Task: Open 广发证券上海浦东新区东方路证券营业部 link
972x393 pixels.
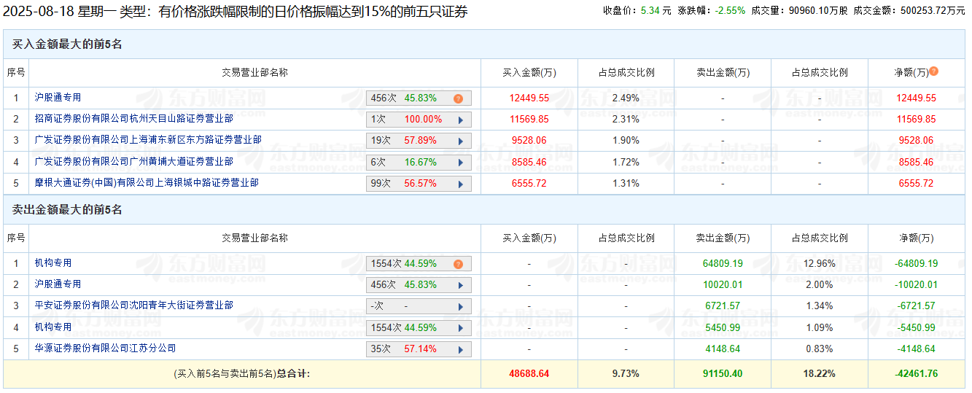Action: pos(147,140)
